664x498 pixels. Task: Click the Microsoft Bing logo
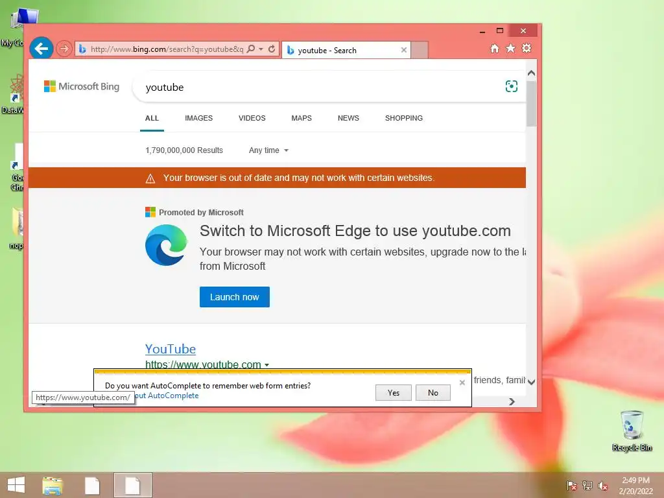coord(82,86)
